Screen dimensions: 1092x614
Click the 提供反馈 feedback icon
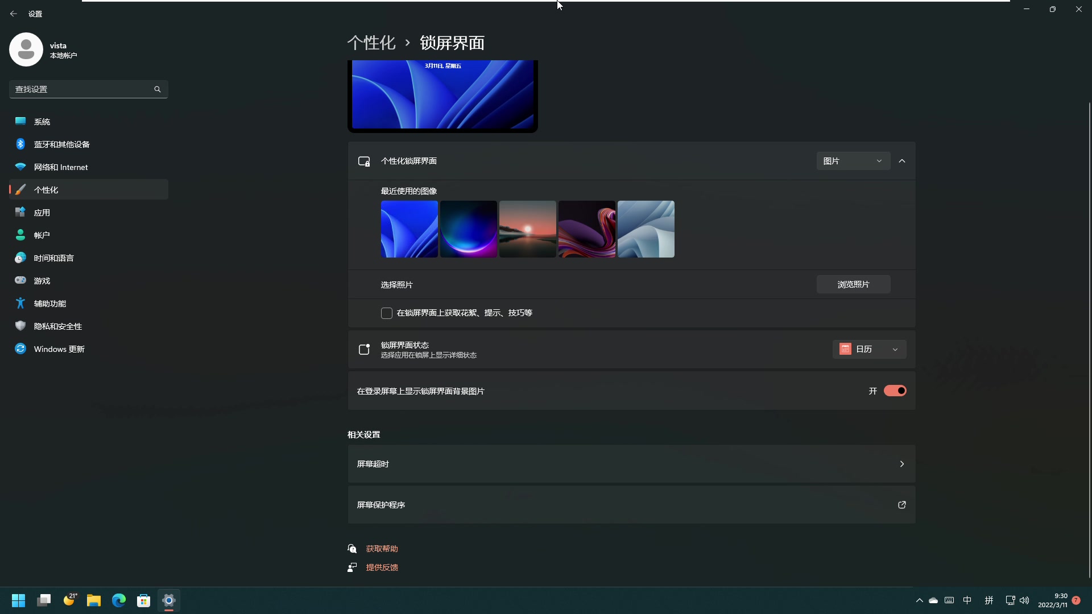click(352, 567)
